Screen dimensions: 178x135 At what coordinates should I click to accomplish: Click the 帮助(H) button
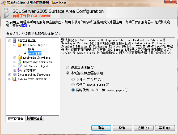pos(165,128)
